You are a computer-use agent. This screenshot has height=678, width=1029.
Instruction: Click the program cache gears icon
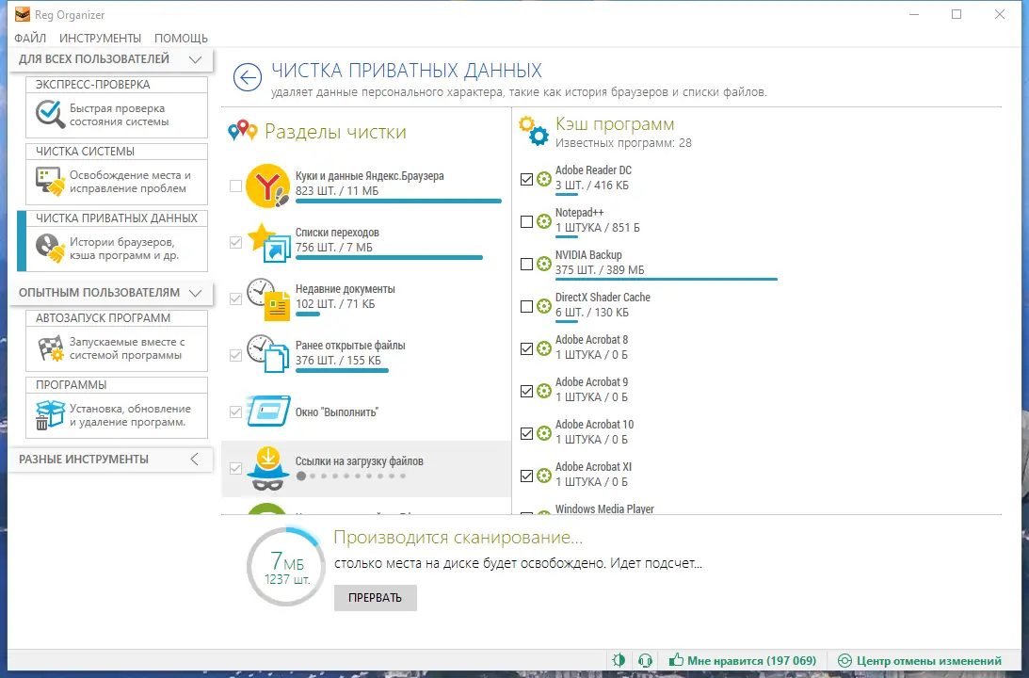tap(533, 131)
